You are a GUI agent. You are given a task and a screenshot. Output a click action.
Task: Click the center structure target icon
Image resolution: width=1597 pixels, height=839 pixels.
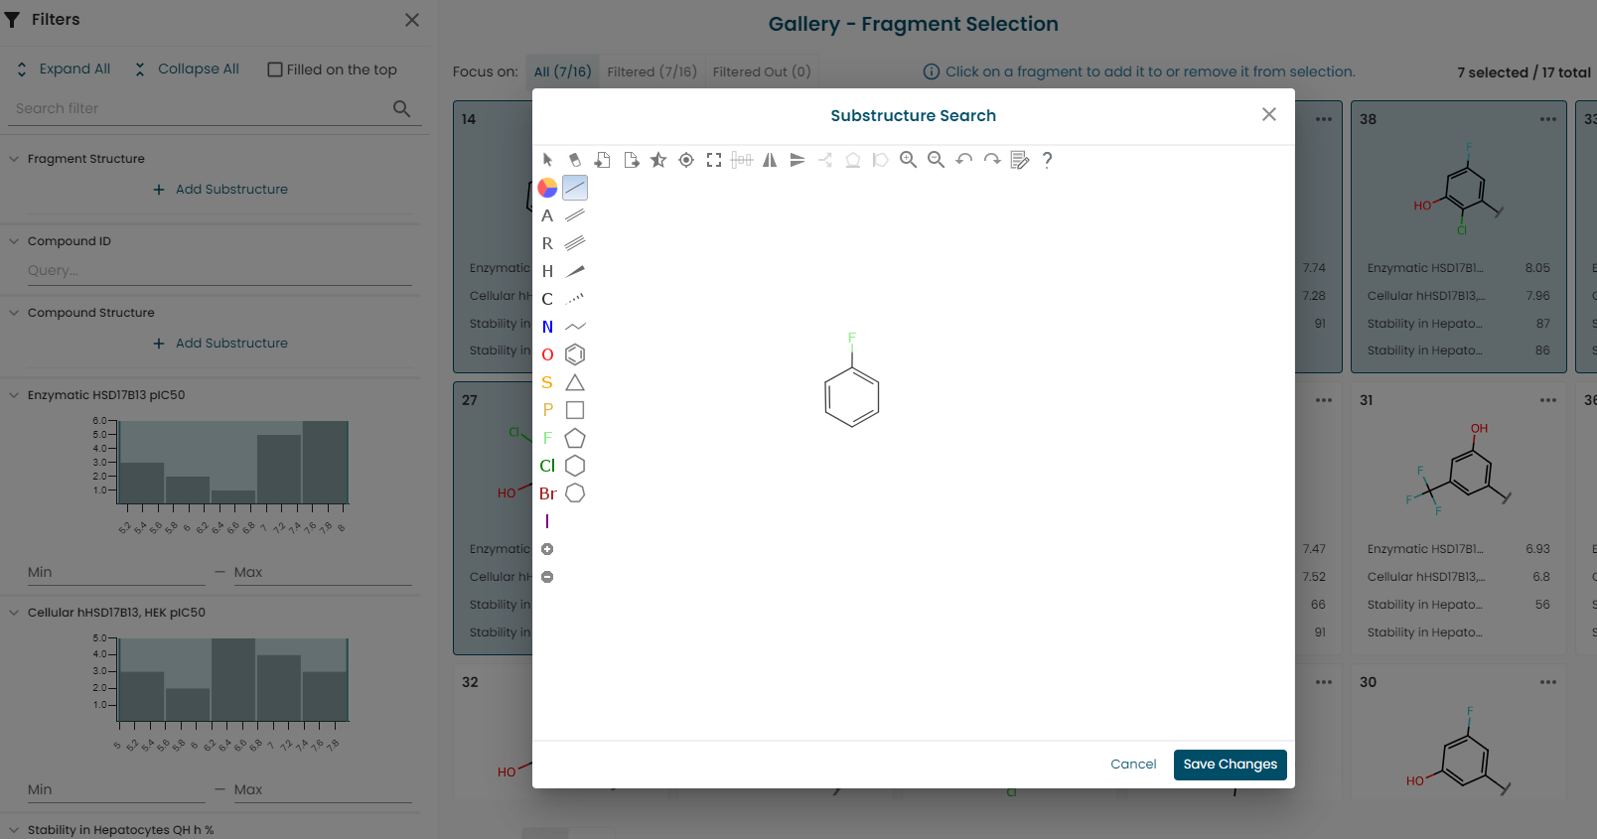(x=686, y=160)
